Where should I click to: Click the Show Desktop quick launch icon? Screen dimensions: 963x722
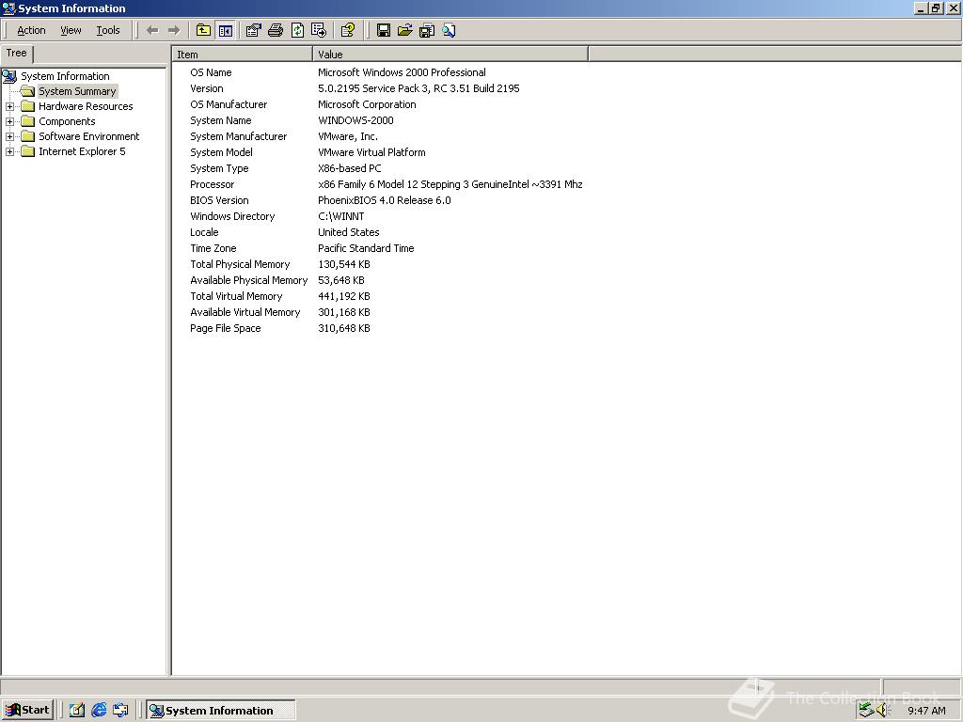(x=77, y=710)
